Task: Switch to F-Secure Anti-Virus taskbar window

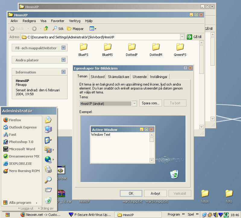Action: pyautogui.click(x=90, y=215)
